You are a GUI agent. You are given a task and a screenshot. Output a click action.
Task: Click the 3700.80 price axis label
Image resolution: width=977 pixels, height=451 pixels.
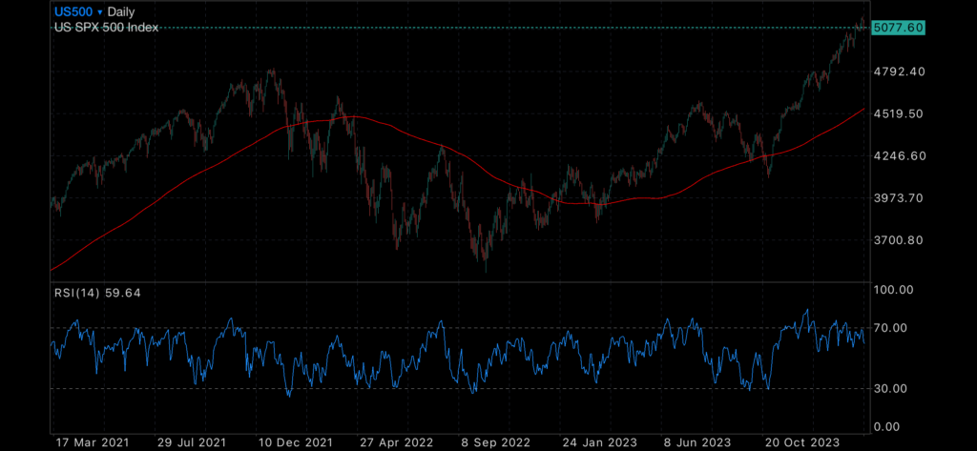tap(899, 240)
